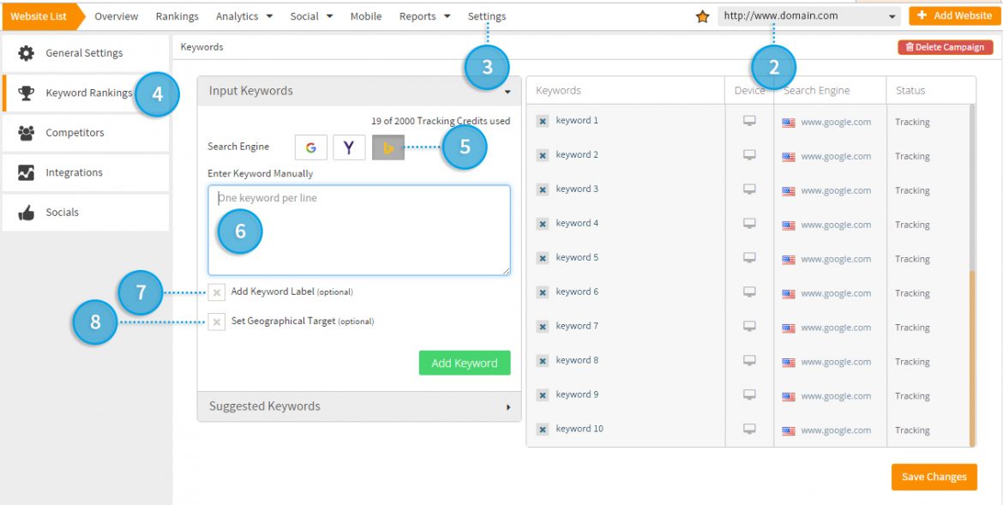
Task: Remove keyword 8 with its X icon
Action: pyautogui.click(x=543, y=361)
